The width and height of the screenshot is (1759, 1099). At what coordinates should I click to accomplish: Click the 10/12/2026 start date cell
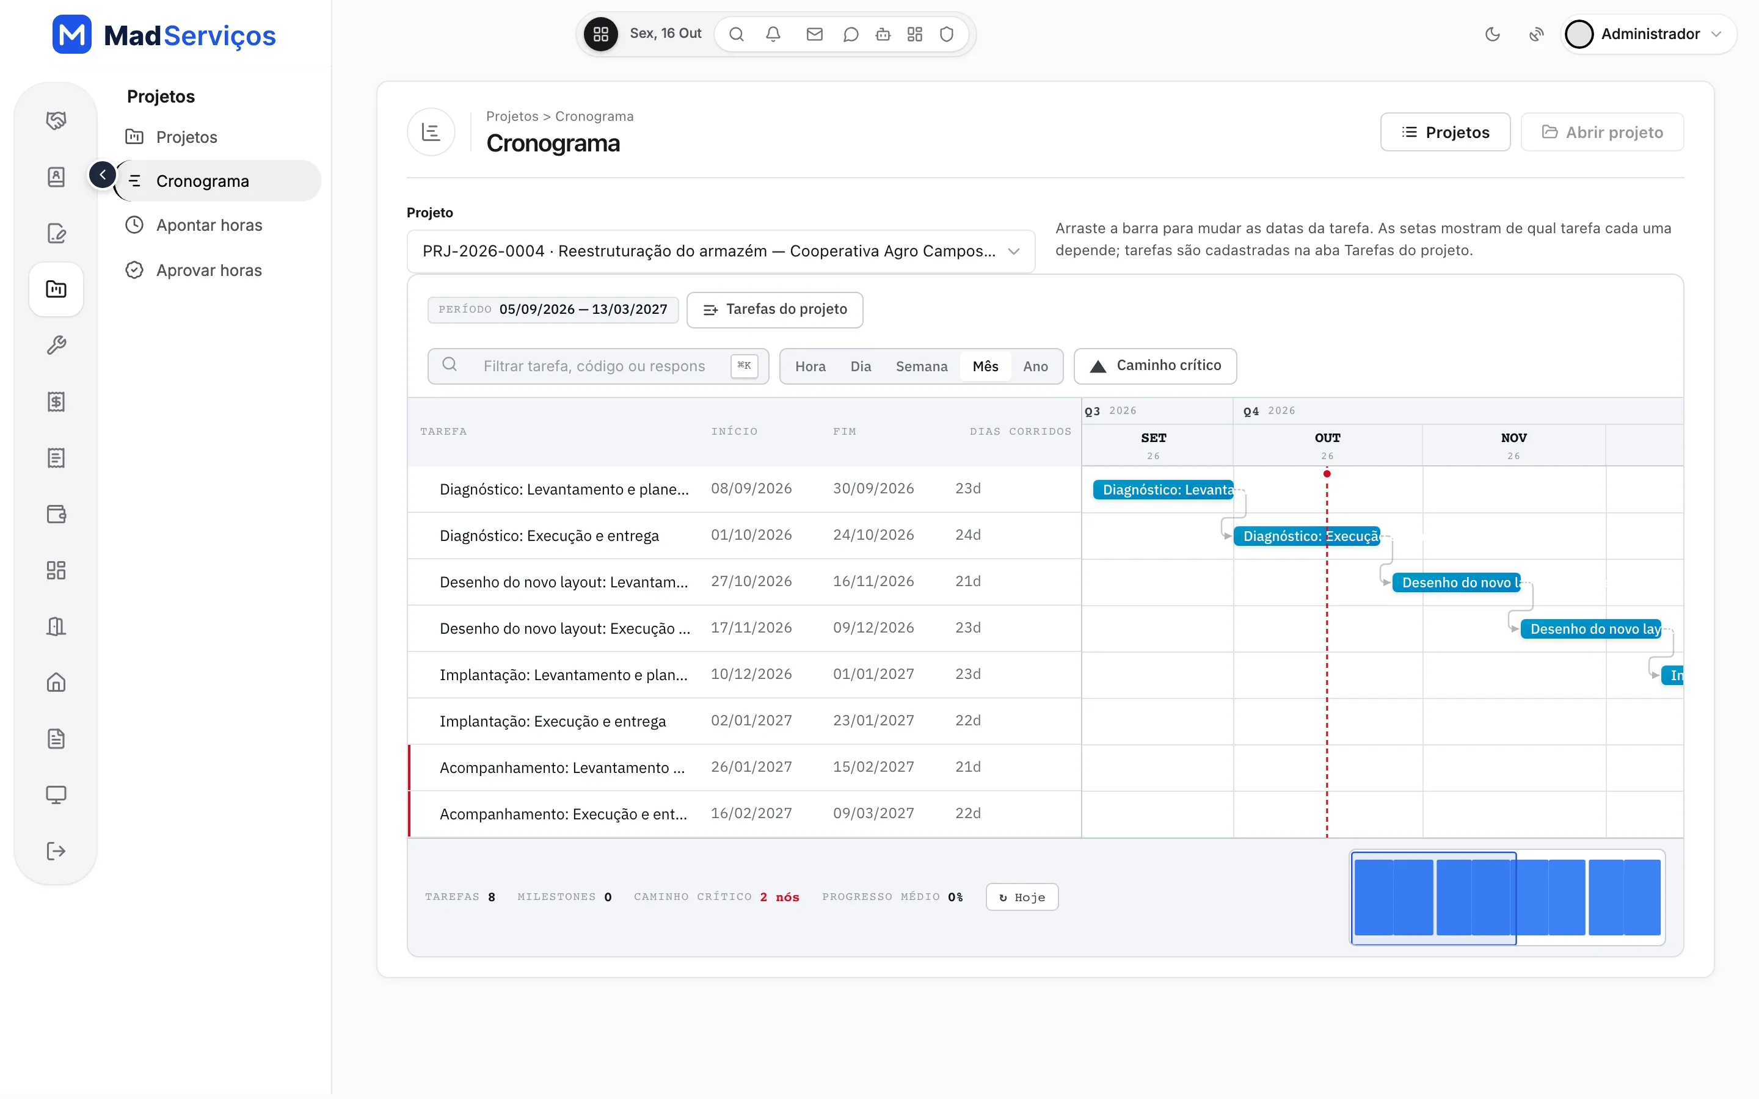coord(751,675)
